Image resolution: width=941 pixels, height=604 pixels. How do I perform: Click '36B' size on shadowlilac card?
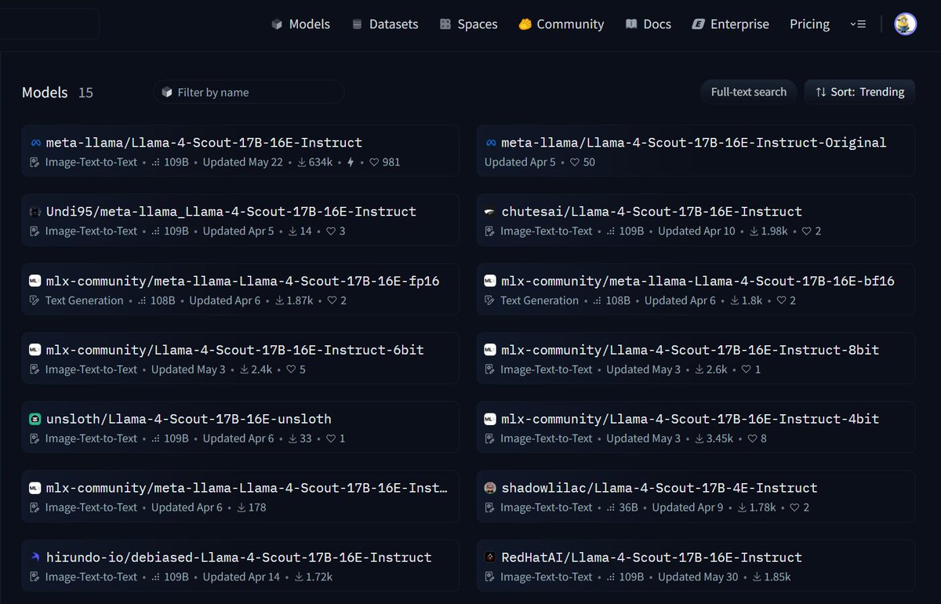[628, 508]
